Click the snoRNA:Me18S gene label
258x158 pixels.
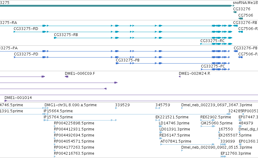click(x=245, y=3)
